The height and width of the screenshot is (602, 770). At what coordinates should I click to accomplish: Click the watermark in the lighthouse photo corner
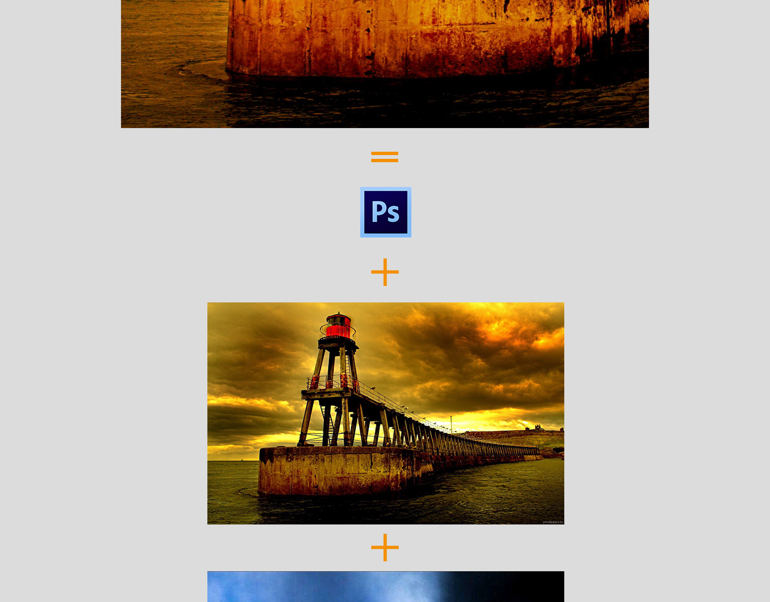pyautogui.click(x=553, y=522)
